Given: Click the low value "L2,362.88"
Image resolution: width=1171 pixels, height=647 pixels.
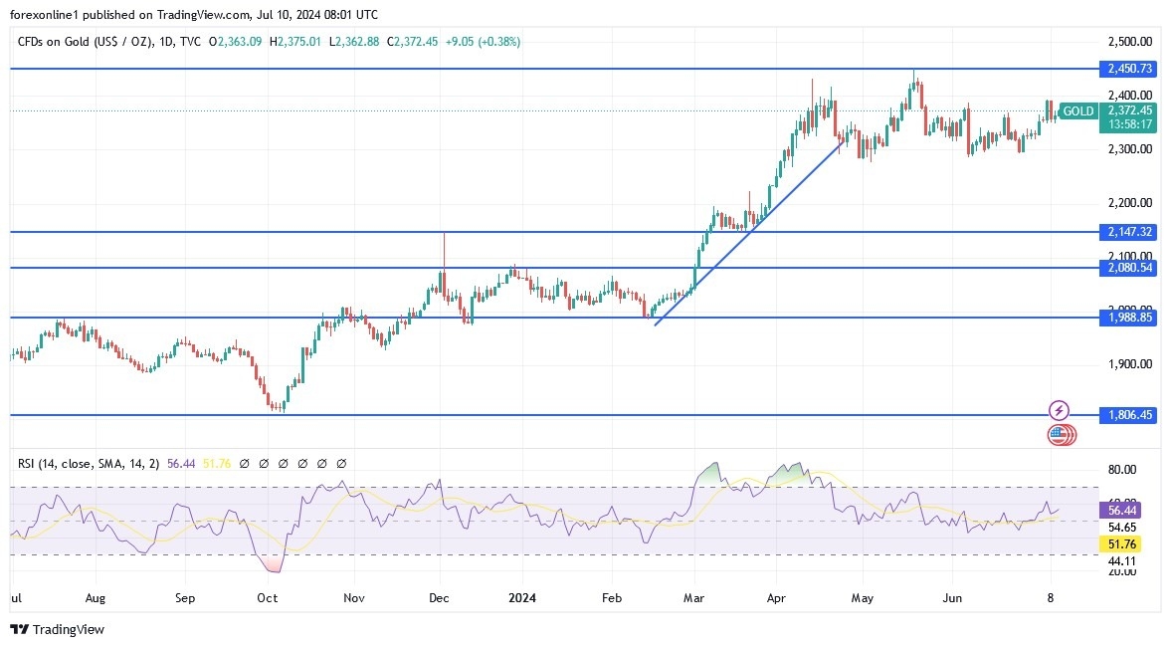Looking at the screenshot, I should (354, 42).
